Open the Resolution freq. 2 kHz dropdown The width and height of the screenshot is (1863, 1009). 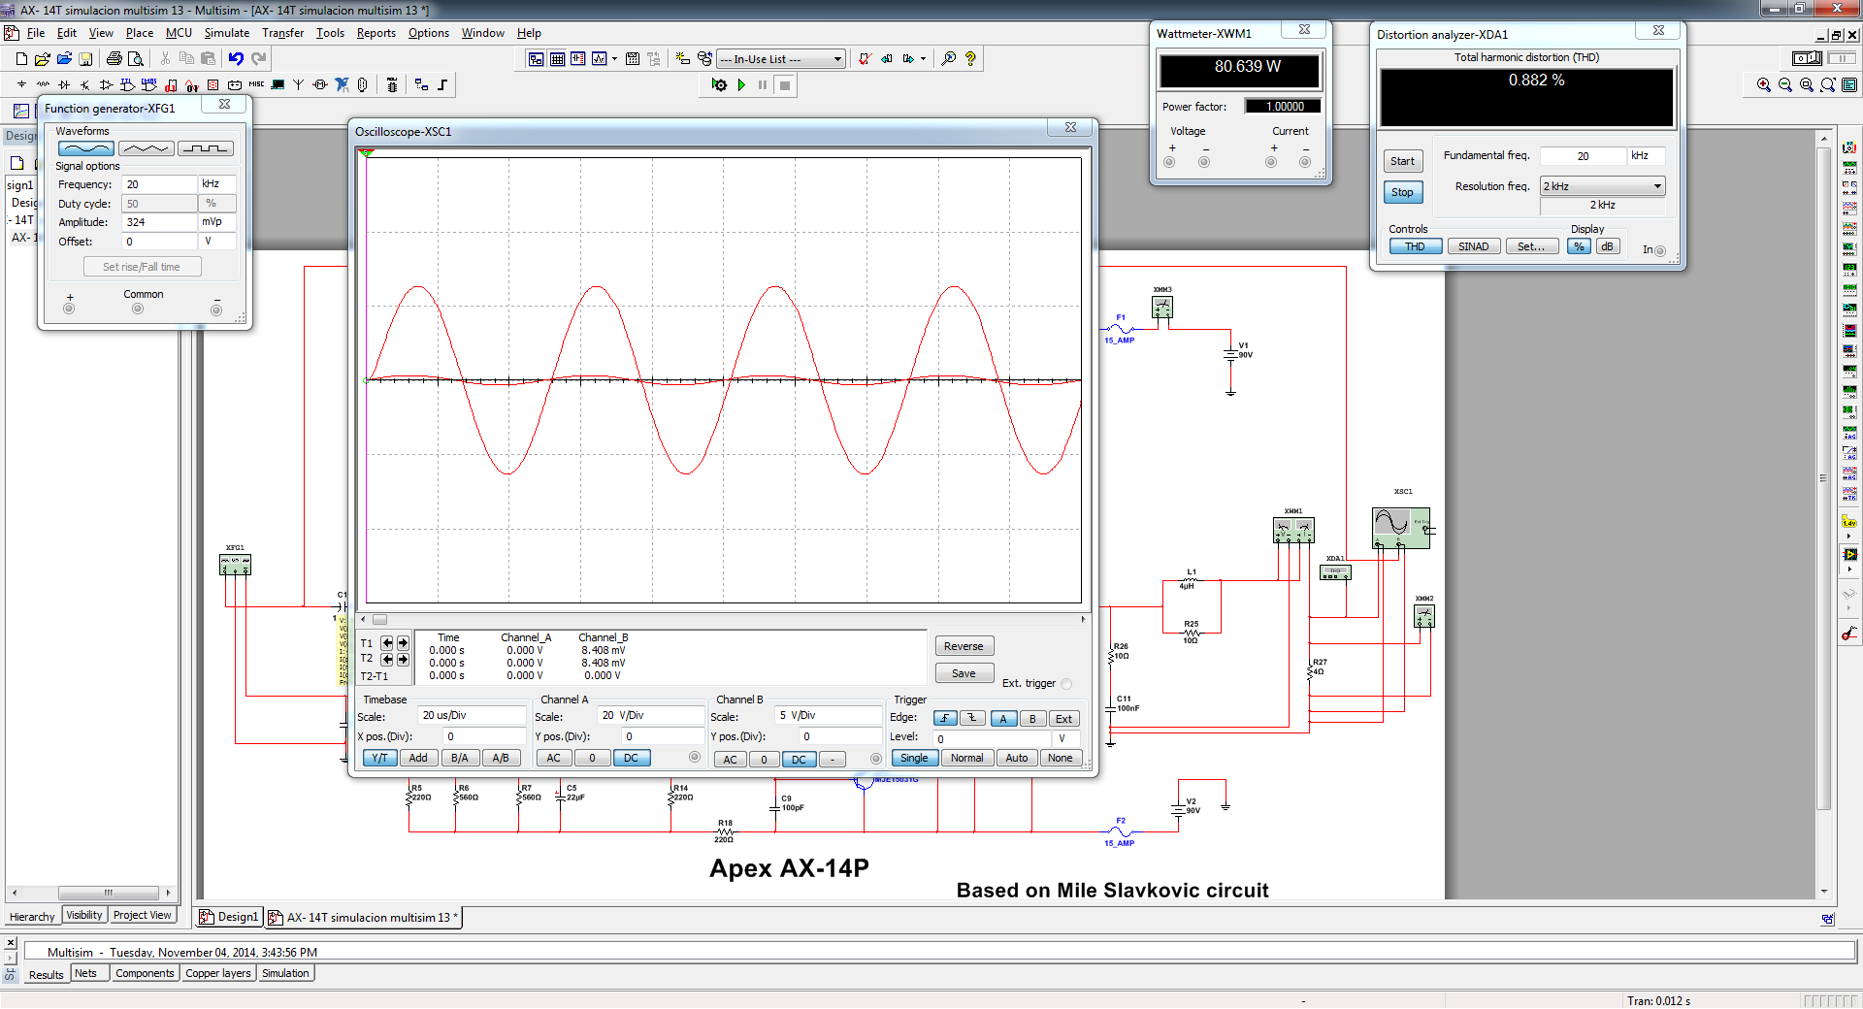pyautogui.click(x=1603, y=186)
